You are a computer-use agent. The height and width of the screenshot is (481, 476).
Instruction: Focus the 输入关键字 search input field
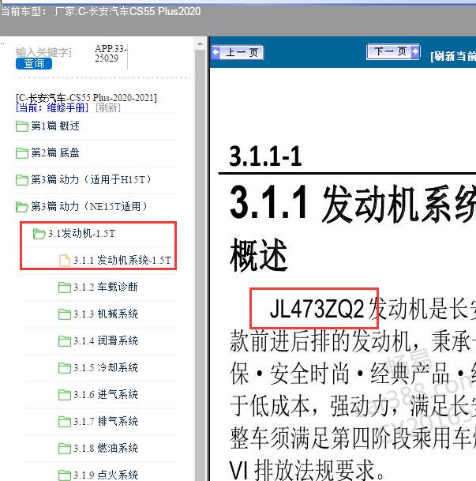pos(43,52)
